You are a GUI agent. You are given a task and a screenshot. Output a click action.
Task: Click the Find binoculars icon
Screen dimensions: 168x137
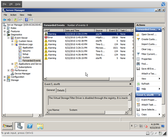click(x=138, y=64)
